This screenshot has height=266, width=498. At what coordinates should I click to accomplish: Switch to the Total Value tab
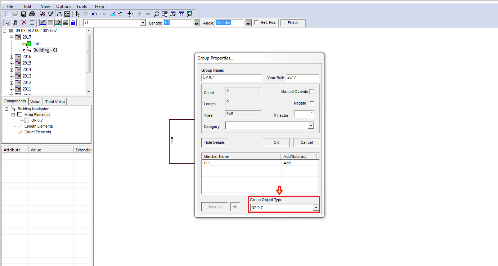coord(55,102)
